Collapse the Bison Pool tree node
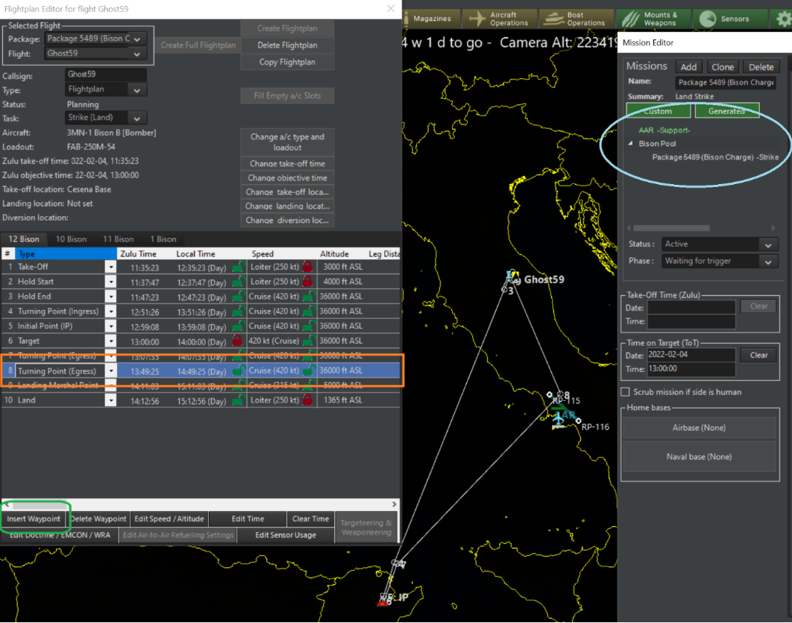 point(631,144)
